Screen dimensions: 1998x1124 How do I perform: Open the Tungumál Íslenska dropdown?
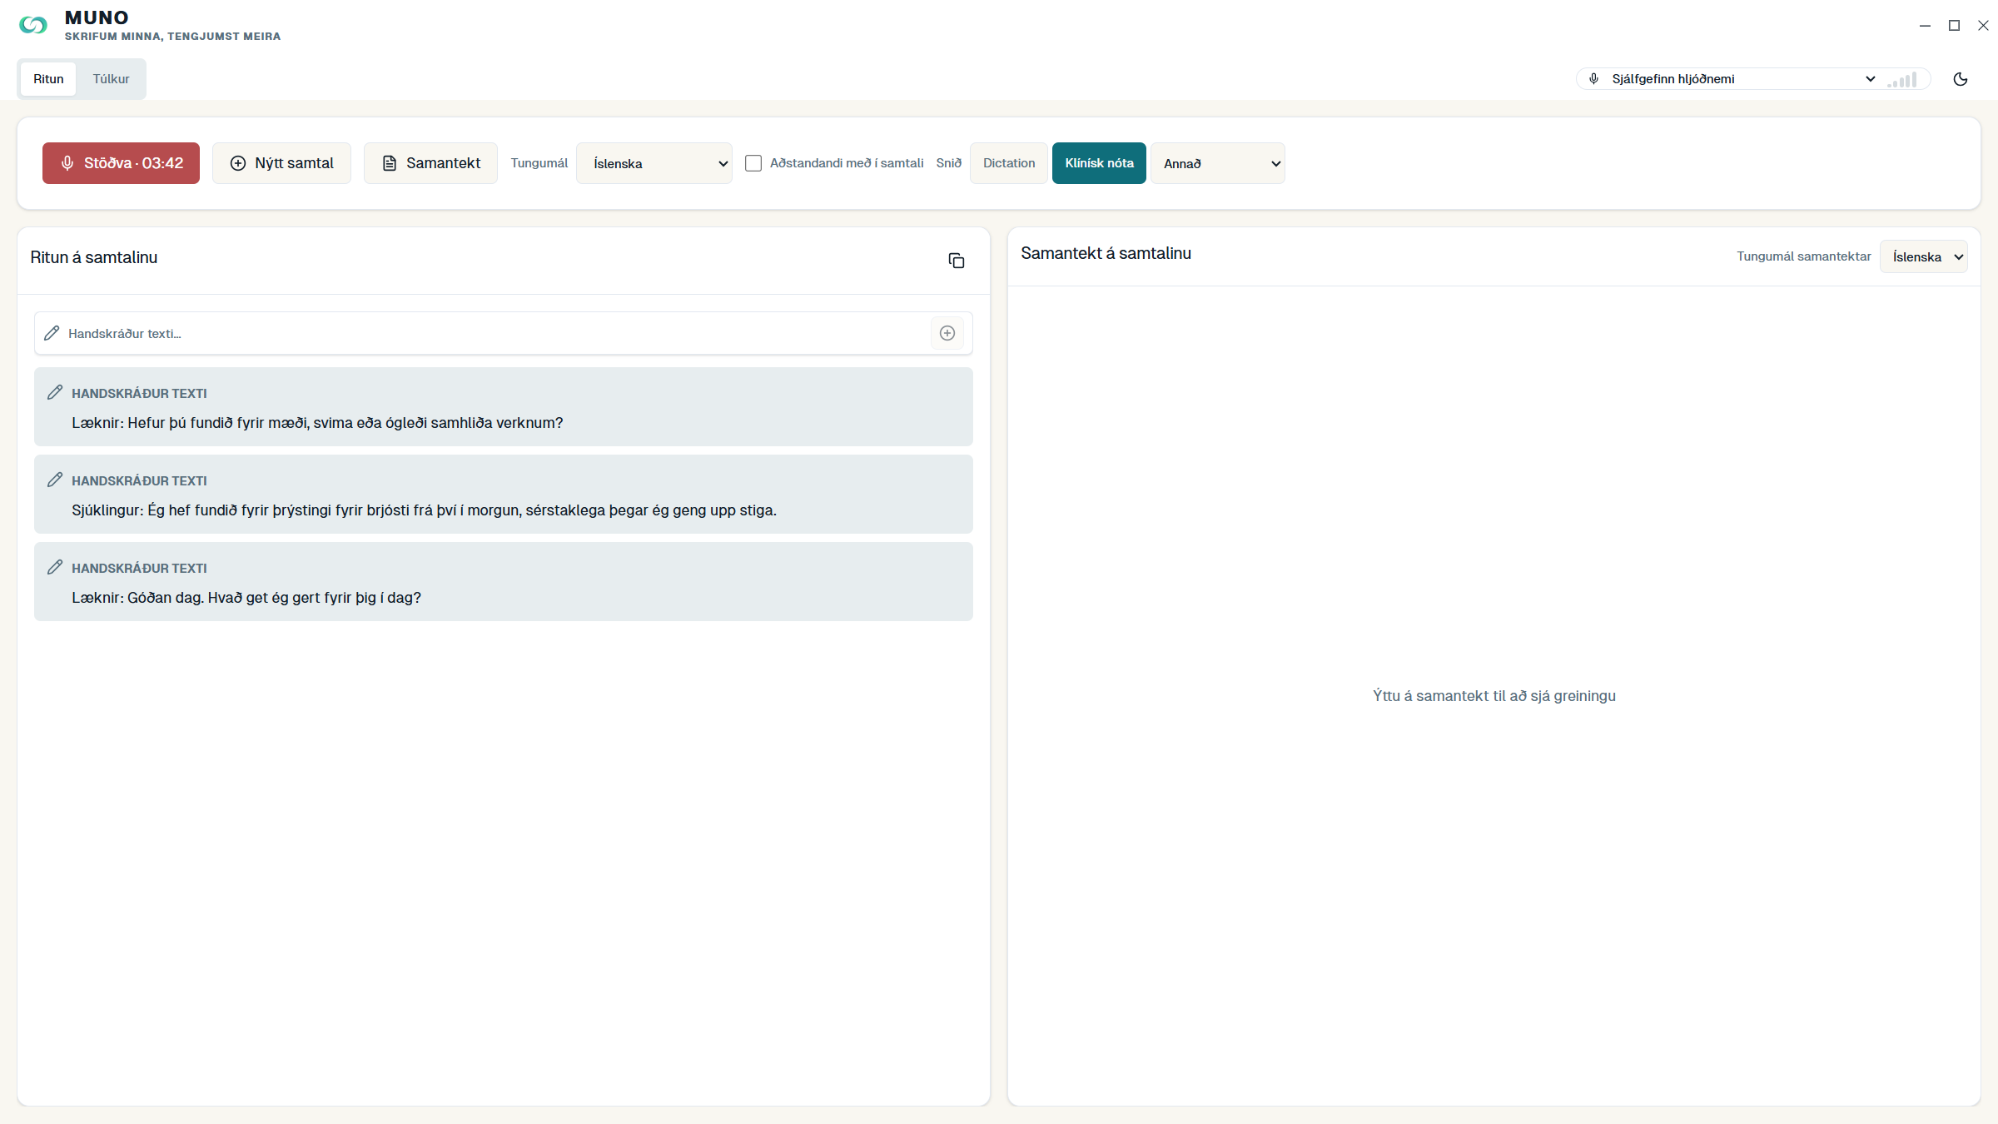pyautogui.click(x=654, y=163)
